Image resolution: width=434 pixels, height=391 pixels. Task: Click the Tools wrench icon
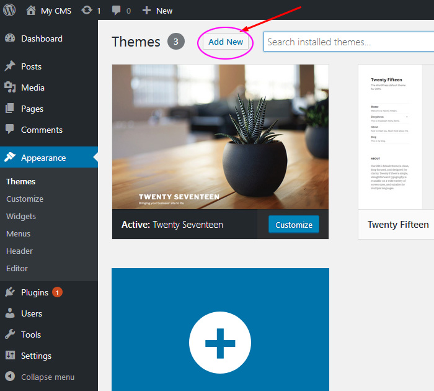tap(10, 334)
